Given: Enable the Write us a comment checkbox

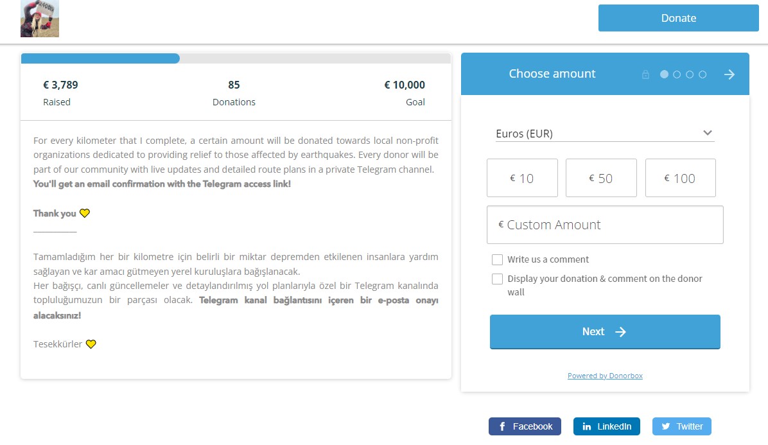Looking at the screenshot, I should [497, 259].
